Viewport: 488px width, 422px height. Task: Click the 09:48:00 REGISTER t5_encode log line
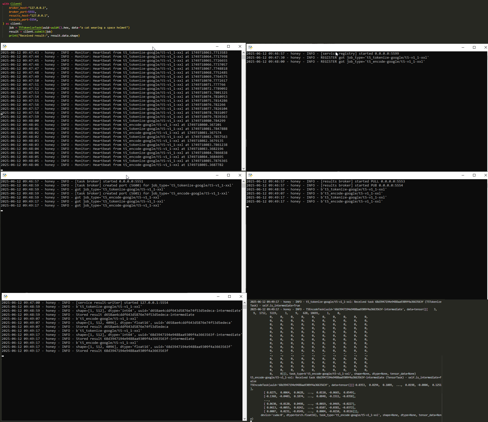336,62
